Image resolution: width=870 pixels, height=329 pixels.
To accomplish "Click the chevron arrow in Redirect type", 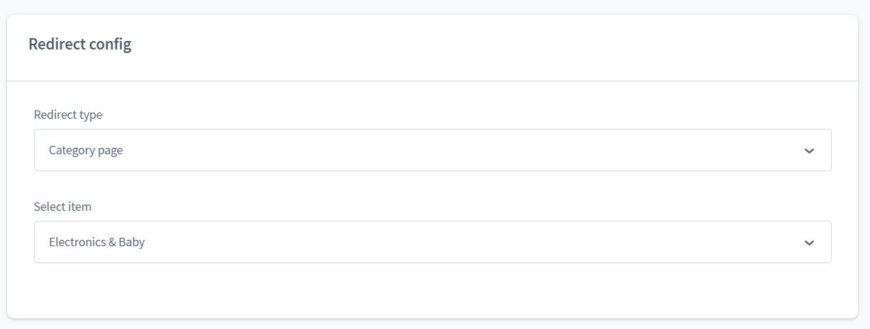I will (809, 151).
